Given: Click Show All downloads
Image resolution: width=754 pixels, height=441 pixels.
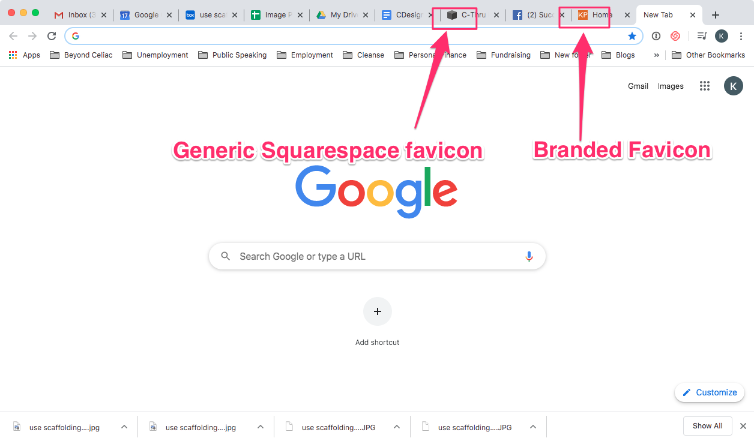Looking at the screenshot, I should (707, 426).
